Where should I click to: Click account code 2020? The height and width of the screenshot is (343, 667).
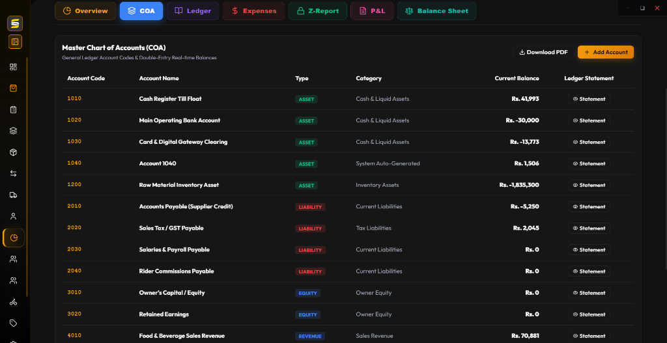click(x=74, y=228)
